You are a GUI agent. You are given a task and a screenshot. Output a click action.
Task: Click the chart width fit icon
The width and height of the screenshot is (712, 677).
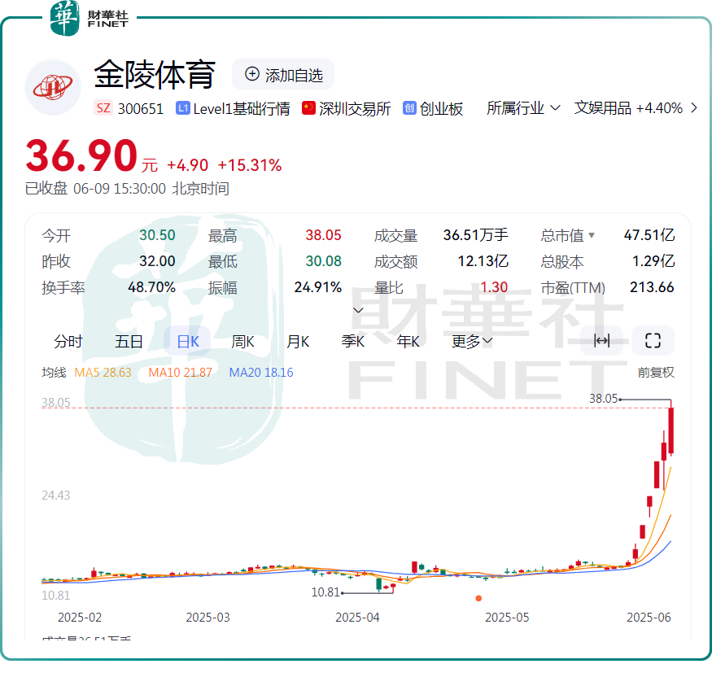(x=601, y=341)
